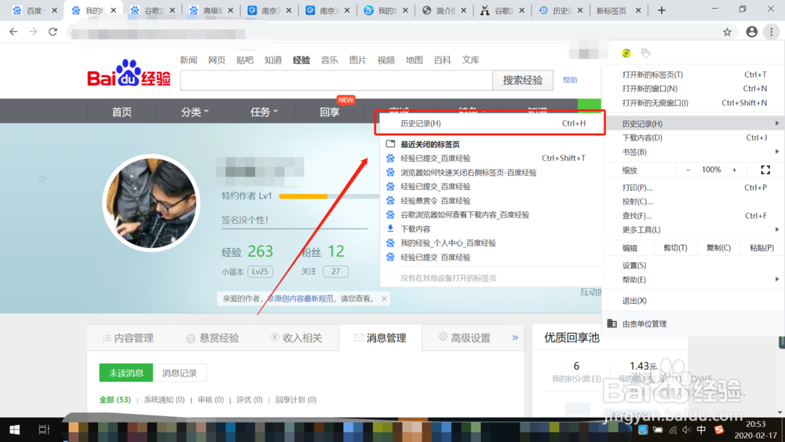Image resolution: width=785 pixels, height=442 pixels.
Task: Switch to the 内容管理 tab
Action: pyautogui.click(x=128, y=338)
